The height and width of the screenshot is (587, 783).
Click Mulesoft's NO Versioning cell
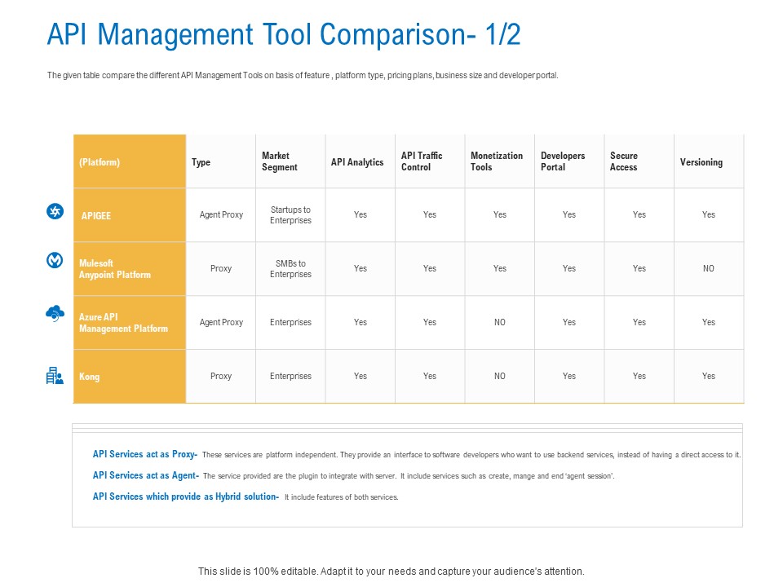click(709, 268)
